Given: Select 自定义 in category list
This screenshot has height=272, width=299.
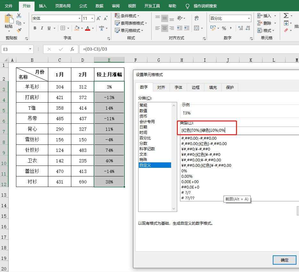Looking at the screenshot, I should [x=155, y=165].
